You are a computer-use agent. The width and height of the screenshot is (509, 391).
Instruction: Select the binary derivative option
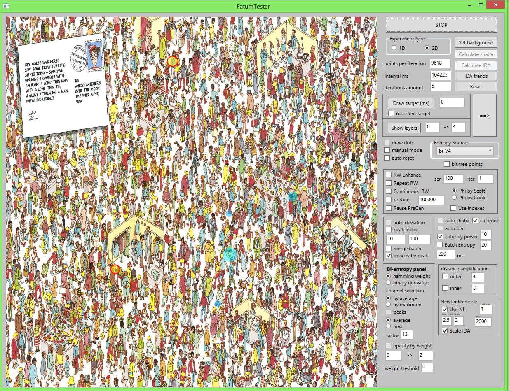coord(389,283)
